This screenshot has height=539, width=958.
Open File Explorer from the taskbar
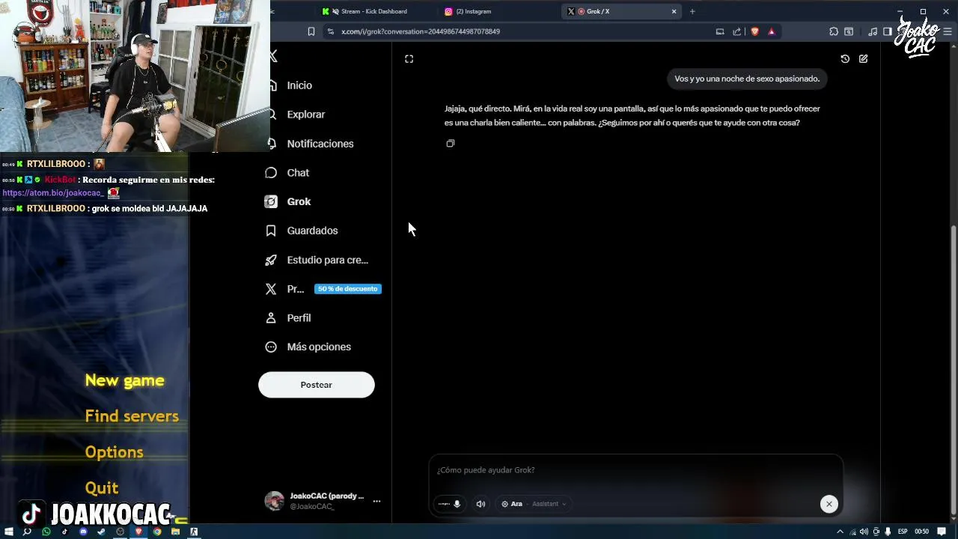click(x=175, y=532)
